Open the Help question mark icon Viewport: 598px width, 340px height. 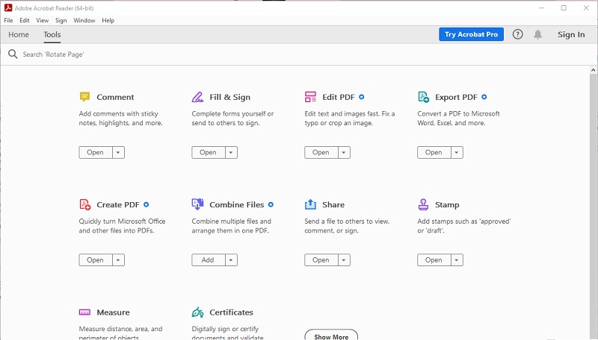(517, 34)
